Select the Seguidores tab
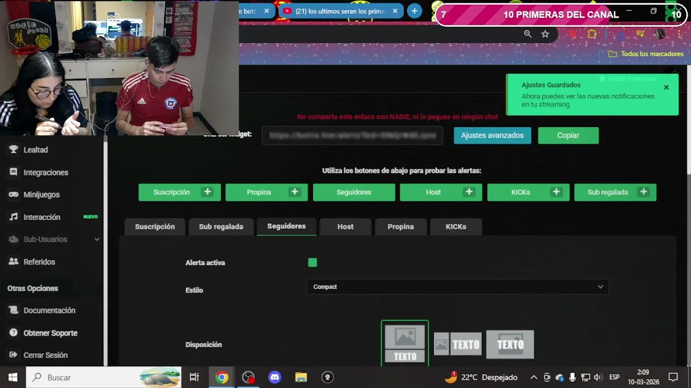The image size is (691, 388). pos(286,226)
